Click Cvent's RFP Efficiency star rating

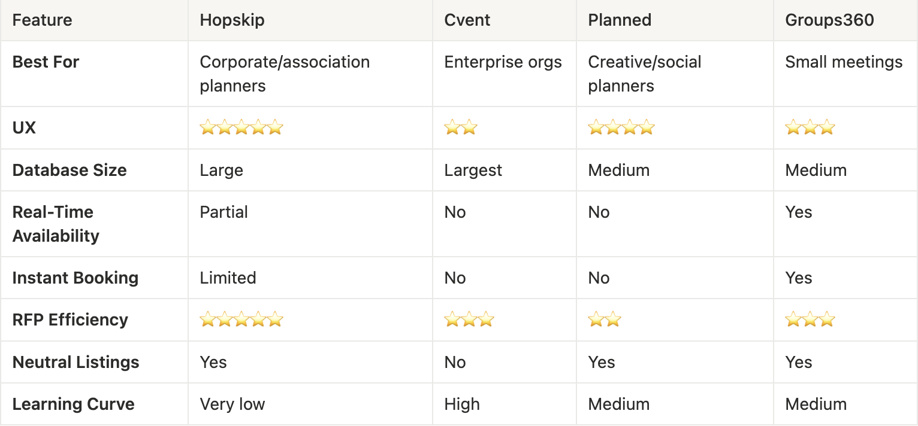coord(469,319)
